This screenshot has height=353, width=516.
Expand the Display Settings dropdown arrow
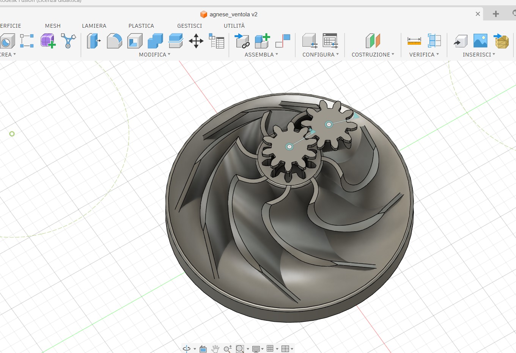[262, 349]
